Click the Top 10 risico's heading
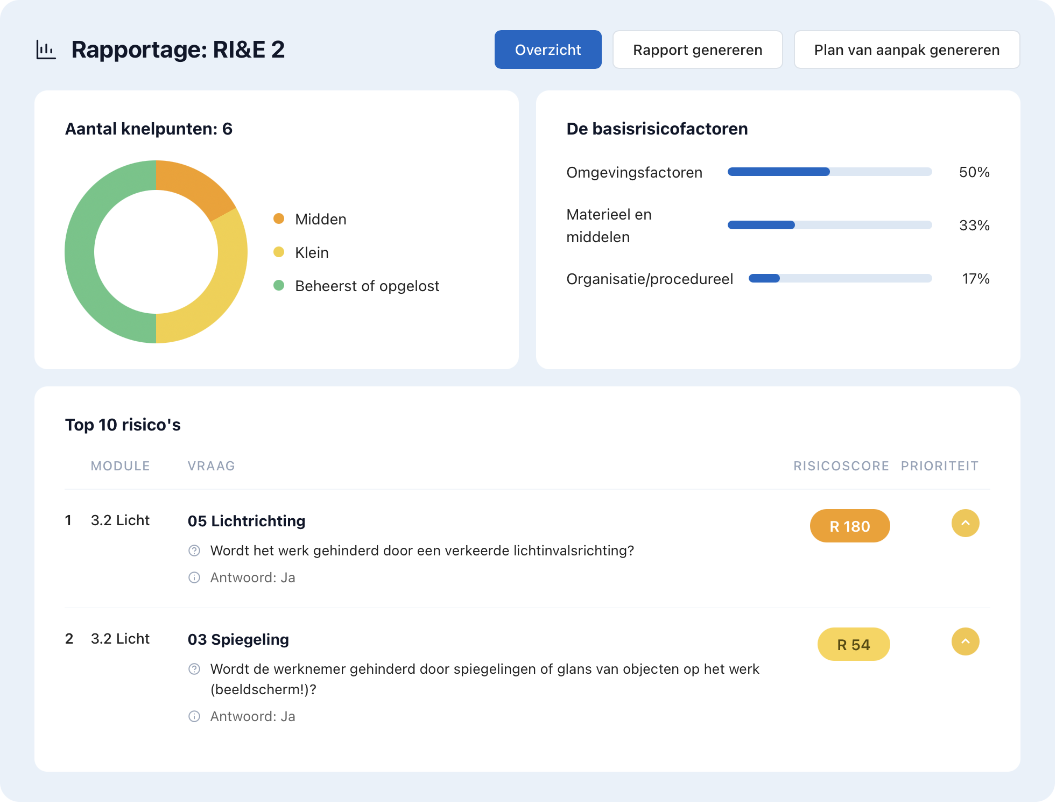This screenshot has width=1056, height=804. (x=123, y=425)
